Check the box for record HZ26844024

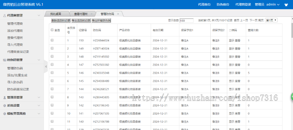click(x=52, y=40)
